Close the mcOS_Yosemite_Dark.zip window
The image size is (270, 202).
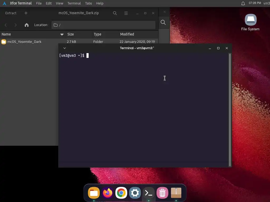pos(153,13)
